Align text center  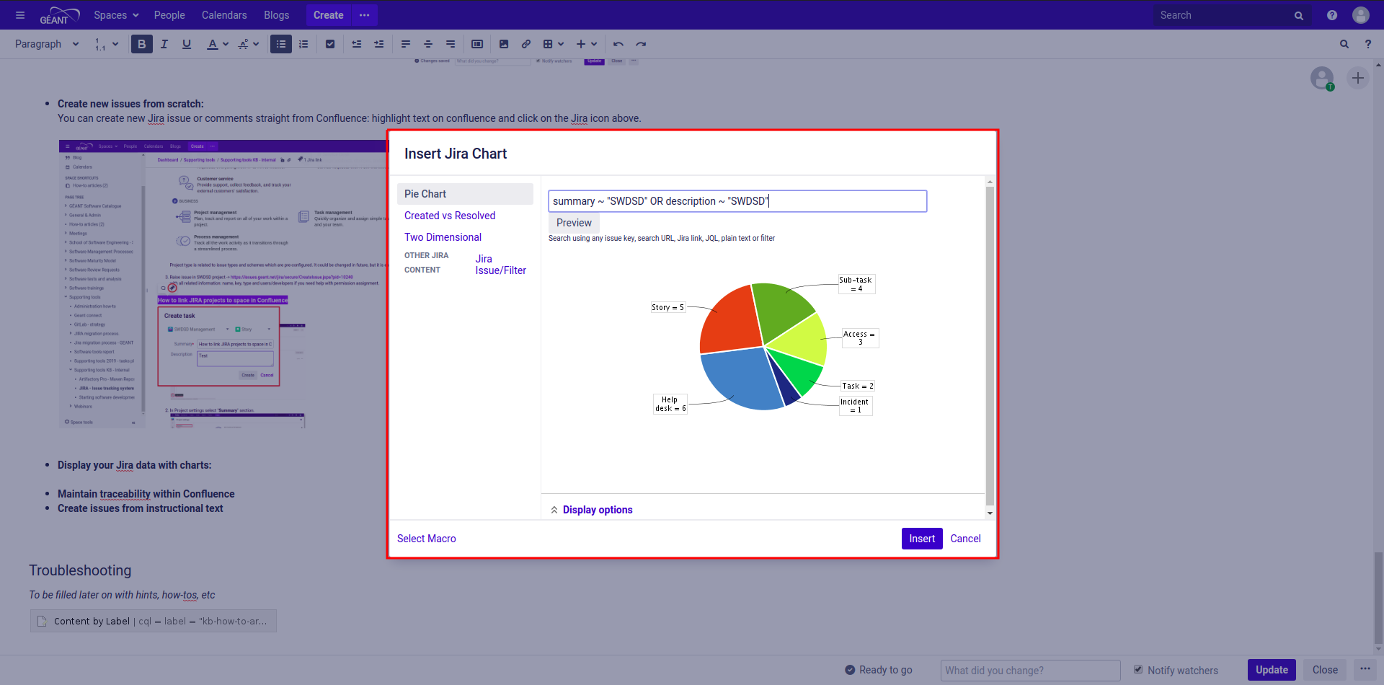click(428, 44)
